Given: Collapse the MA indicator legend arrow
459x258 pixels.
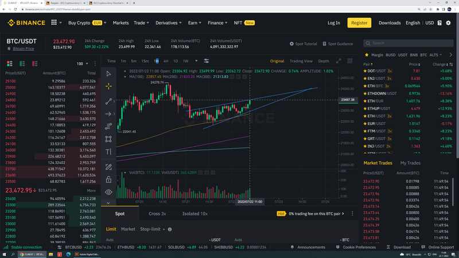Looking at the screenshot, I should [125, 77].
